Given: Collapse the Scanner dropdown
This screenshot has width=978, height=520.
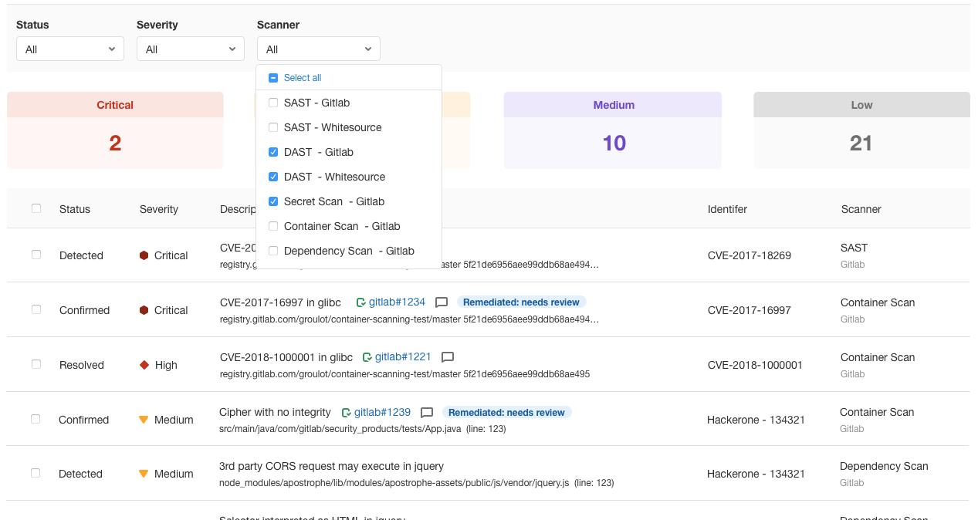Looking at the screenshot, I should 318,49.
